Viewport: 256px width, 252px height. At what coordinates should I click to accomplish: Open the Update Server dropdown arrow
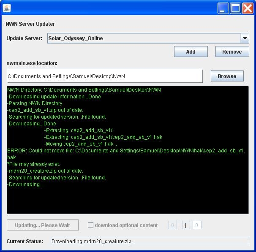[x=245, y=38]
